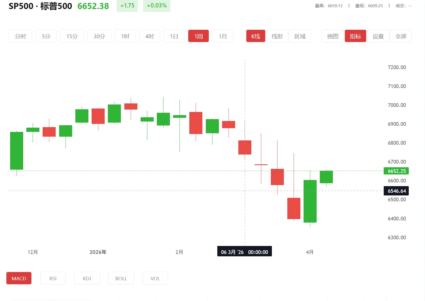Enable the RSI indicator
The height and width of the screenshot is (301, 425).
[53, 278]
